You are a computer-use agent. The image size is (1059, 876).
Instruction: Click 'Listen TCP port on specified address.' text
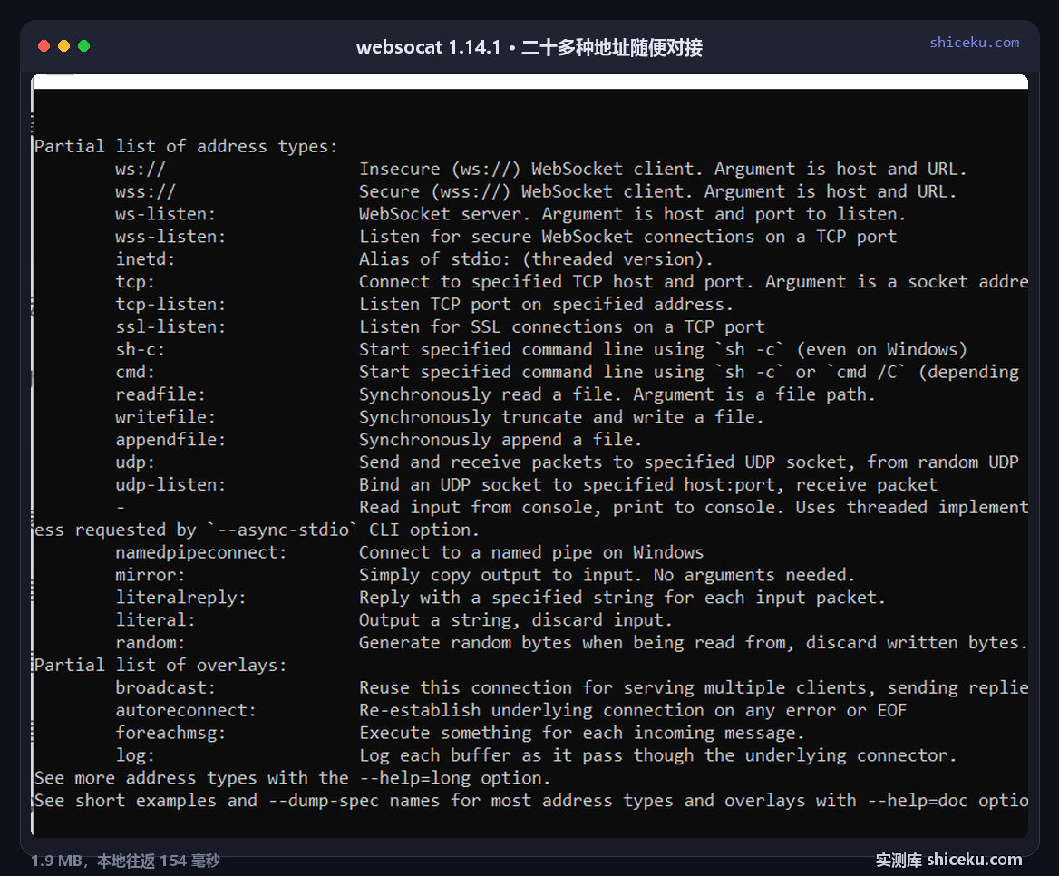pyautogui.click(x=547, y=305)
